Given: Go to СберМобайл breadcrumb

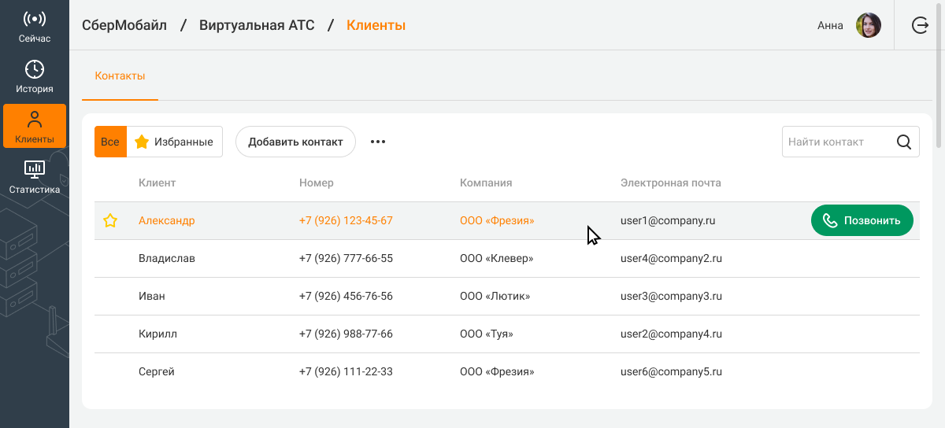Looking at the screenshot, I should 124,25.
